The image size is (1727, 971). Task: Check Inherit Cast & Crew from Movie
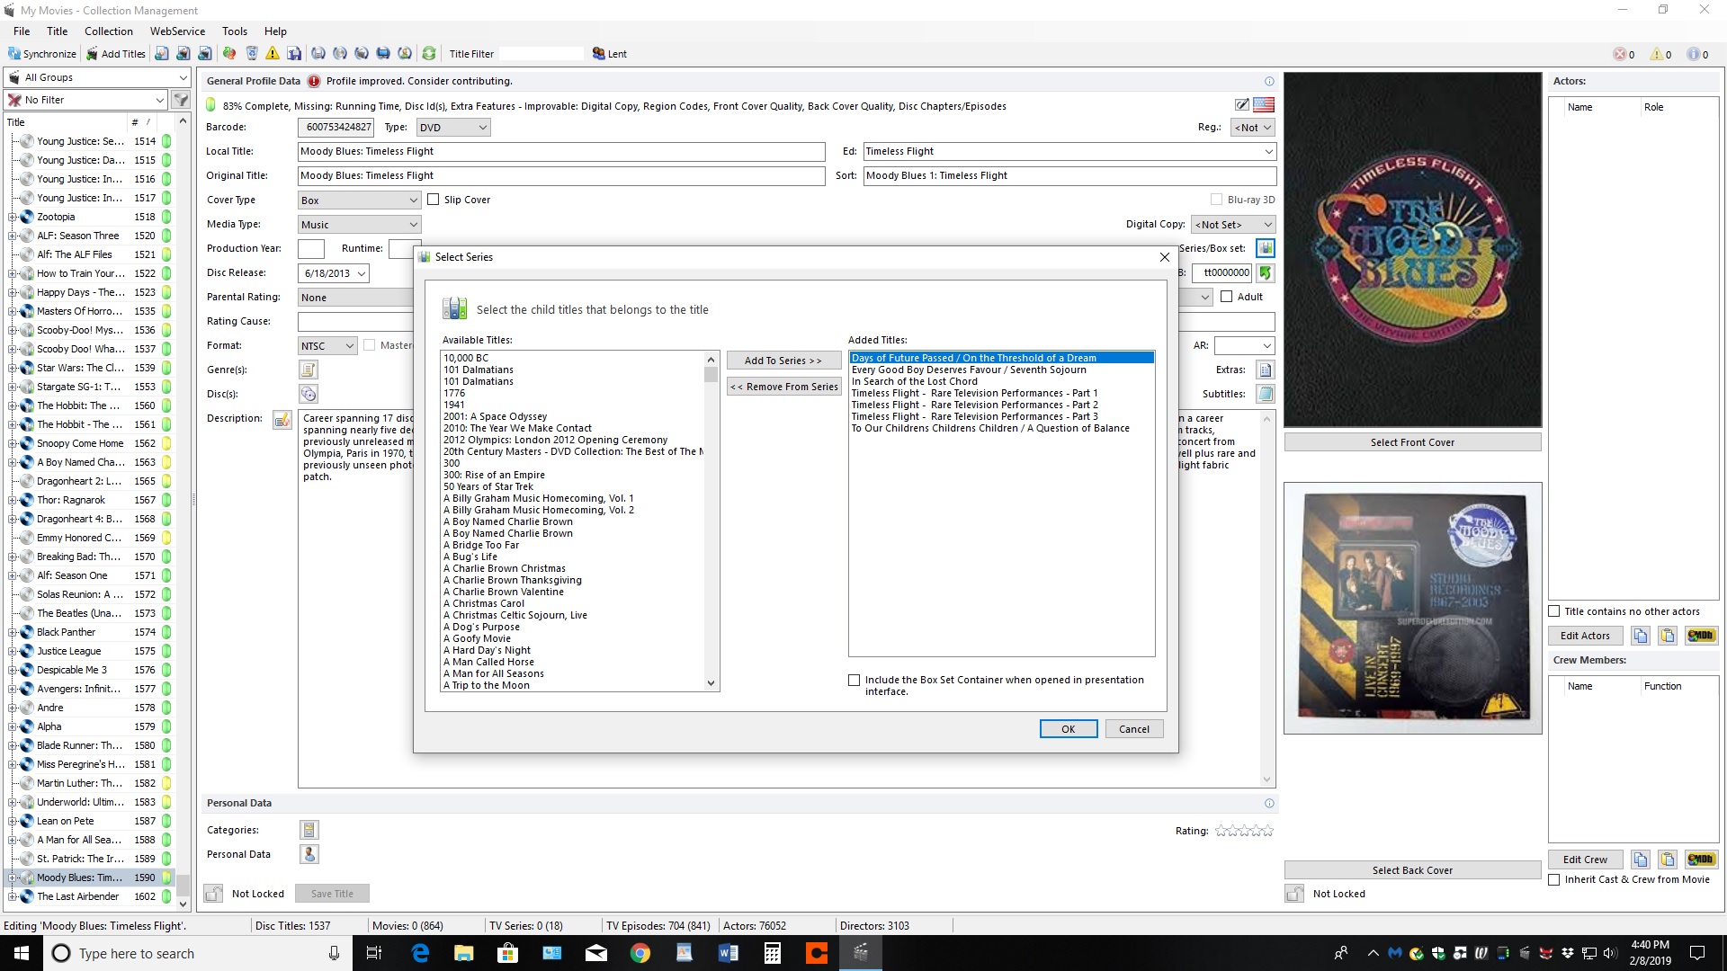point(1554,879)
